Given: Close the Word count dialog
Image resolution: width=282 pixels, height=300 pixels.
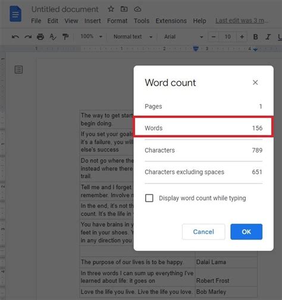Looking at the screenshot, I should click(x=255, y=83).
